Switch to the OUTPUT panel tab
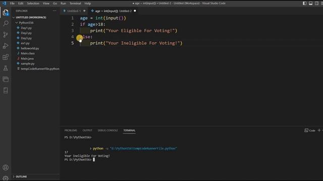 87,131
